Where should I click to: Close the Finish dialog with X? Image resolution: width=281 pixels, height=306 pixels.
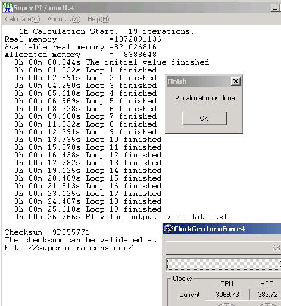(236, 81)
